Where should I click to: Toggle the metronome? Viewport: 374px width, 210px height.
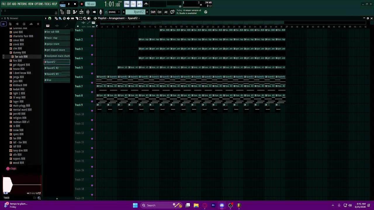[146, 4]
